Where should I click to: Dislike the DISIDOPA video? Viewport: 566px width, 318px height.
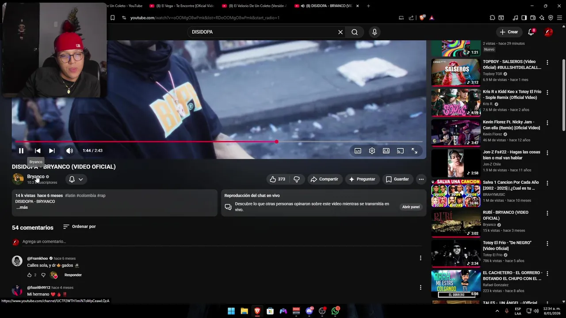(297, 179)
